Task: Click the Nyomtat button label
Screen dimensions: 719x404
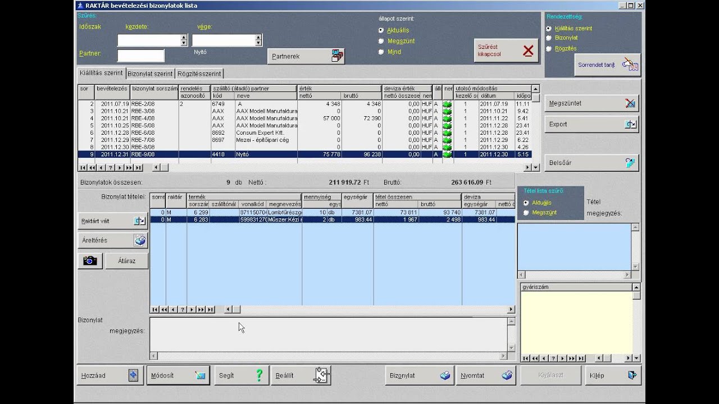Action: coord(472,376)
